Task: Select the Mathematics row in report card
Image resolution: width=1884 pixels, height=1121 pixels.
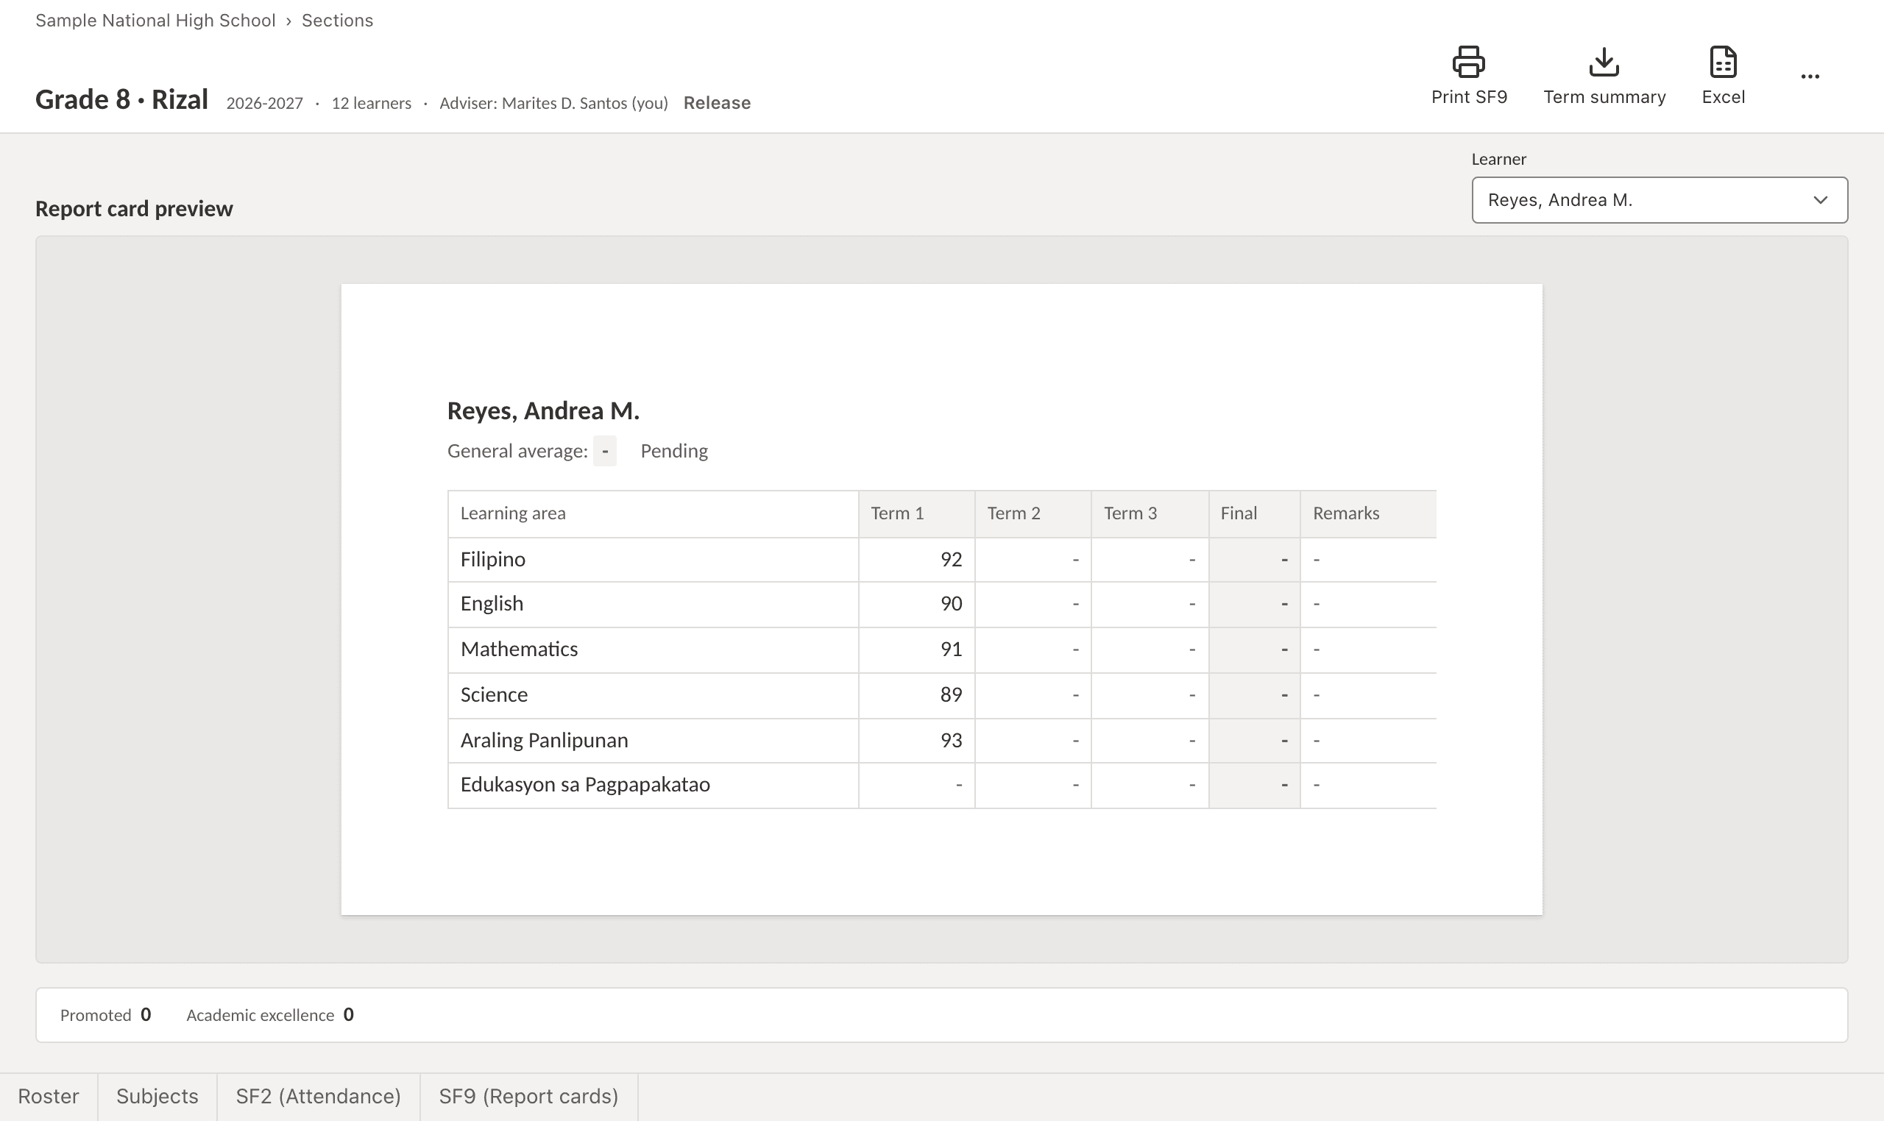Action: pos(941,650)
